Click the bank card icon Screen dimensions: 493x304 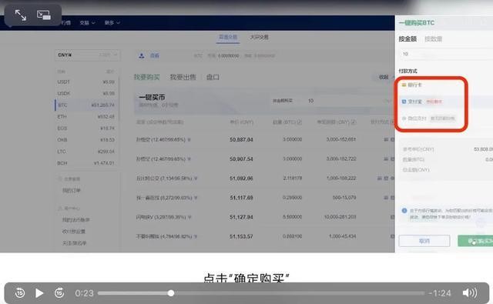tap(404, 85)
